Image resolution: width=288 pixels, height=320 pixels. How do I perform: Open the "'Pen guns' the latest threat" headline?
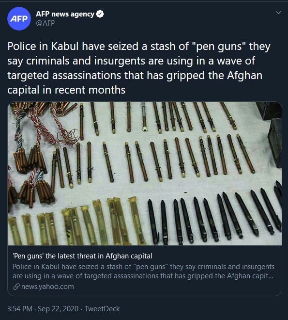point(82,256)
